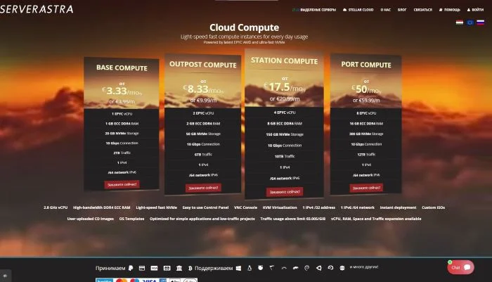
Task: Click 'Instant deployment' feature text
Action: pyautogui.click(x=398, y=207)
